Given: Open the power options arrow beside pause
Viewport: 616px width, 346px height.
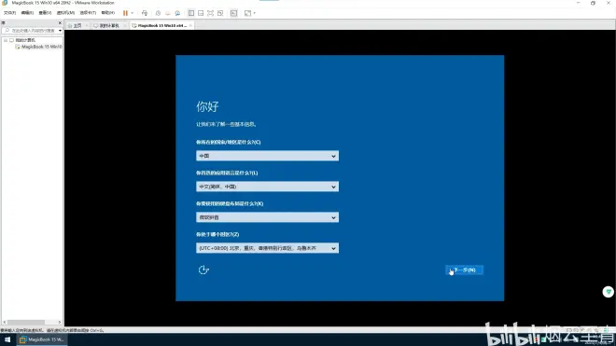Looking at the screenshot, I should 132,13.
